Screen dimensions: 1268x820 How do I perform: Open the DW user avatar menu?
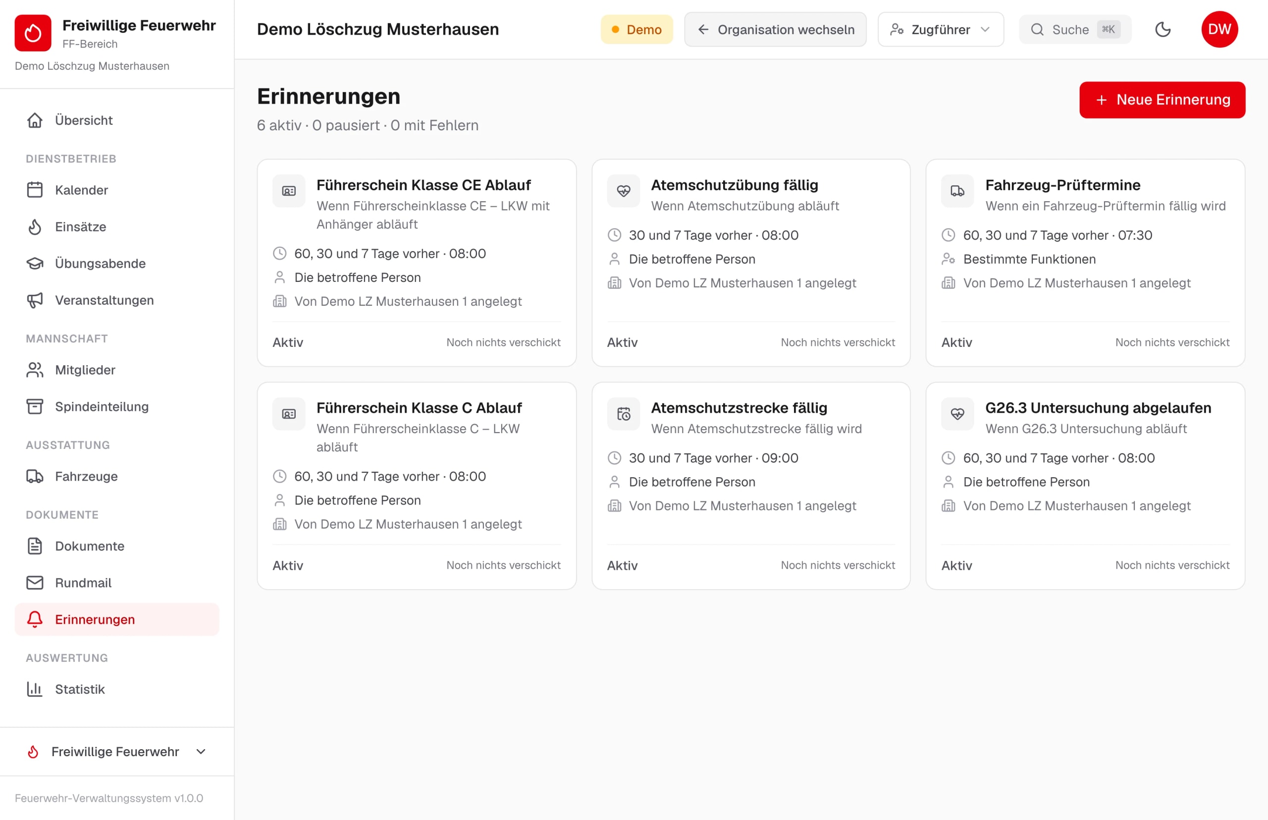(1219, 29)
